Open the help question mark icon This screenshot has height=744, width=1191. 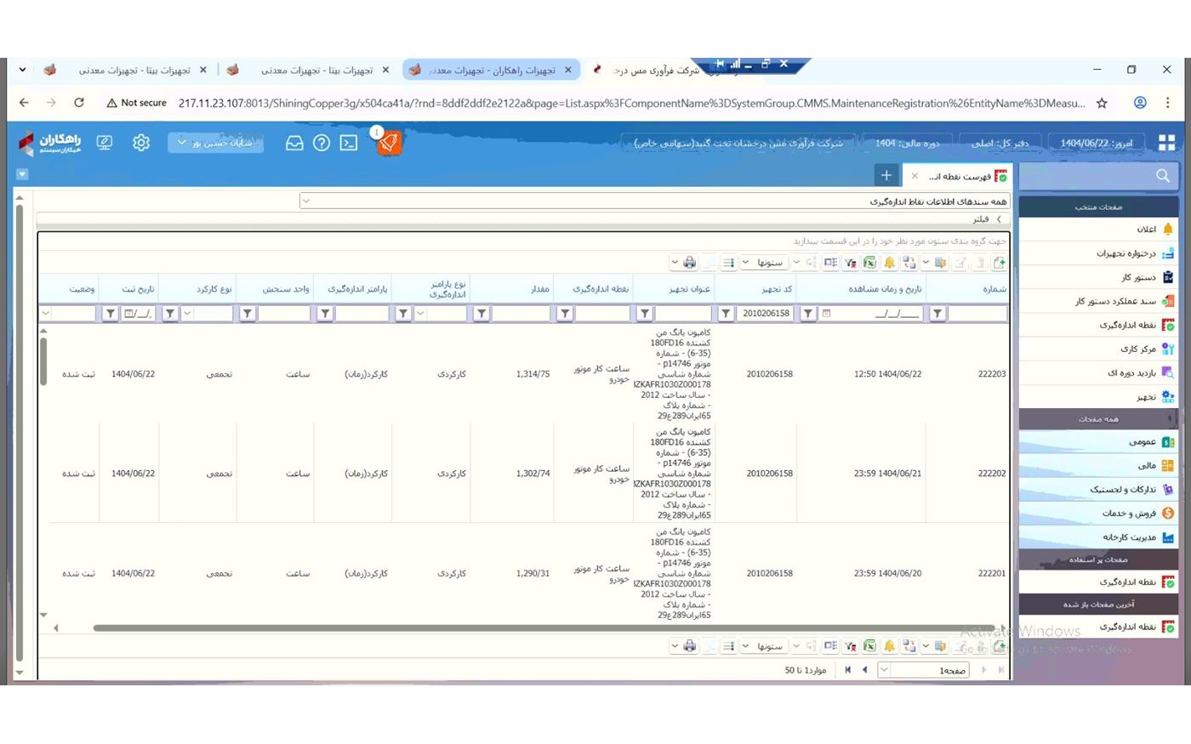(322, 143)
